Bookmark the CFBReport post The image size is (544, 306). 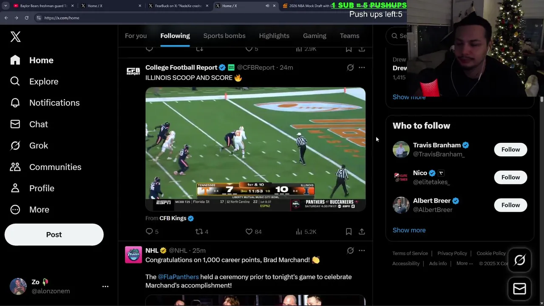click(x=348, y=232)
